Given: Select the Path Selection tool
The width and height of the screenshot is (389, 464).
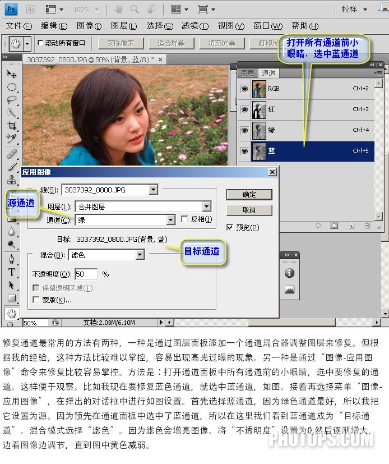Looking at the screenshot, I should pyautogui.click(x=11, y=285).
